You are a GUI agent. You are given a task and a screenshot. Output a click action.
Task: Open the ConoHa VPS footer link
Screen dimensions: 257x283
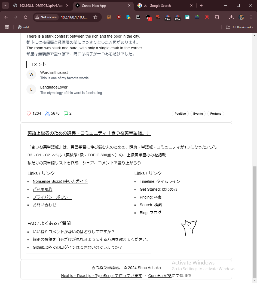coord(160,276)
